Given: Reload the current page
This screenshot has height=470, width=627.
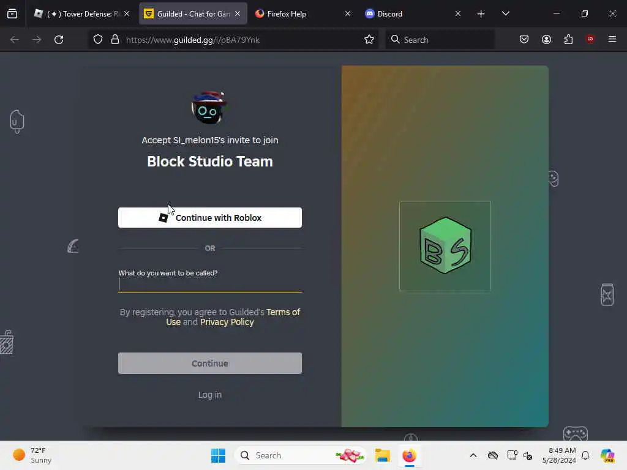Looking at the screenshot, I should click(x=59, y=40).
